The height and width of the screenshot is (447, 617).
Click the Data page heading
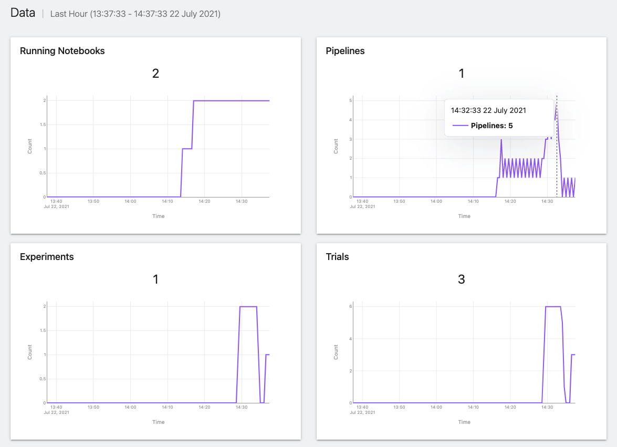[23, 13]
